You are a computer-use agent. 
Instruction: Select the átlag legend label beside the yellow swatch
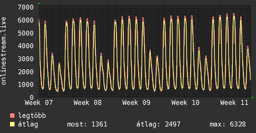[x=28, y=124]
